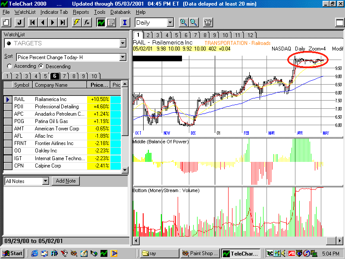This screenshot has width=345, height=259.
Task: Jump to the last item in list
Action: click(x=63, y=22)
